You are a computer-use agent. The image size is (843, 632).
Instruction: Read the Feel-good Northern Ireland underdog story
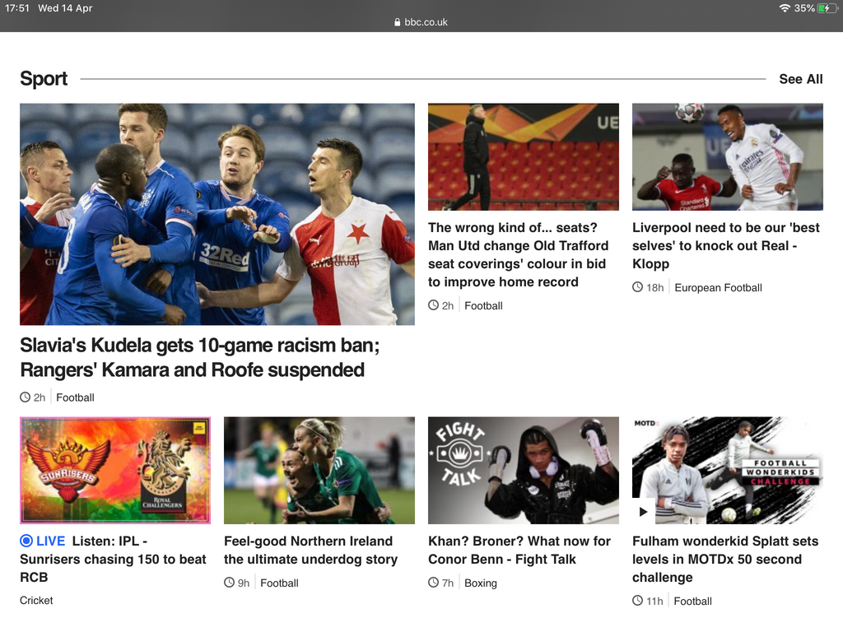[310, 550]
